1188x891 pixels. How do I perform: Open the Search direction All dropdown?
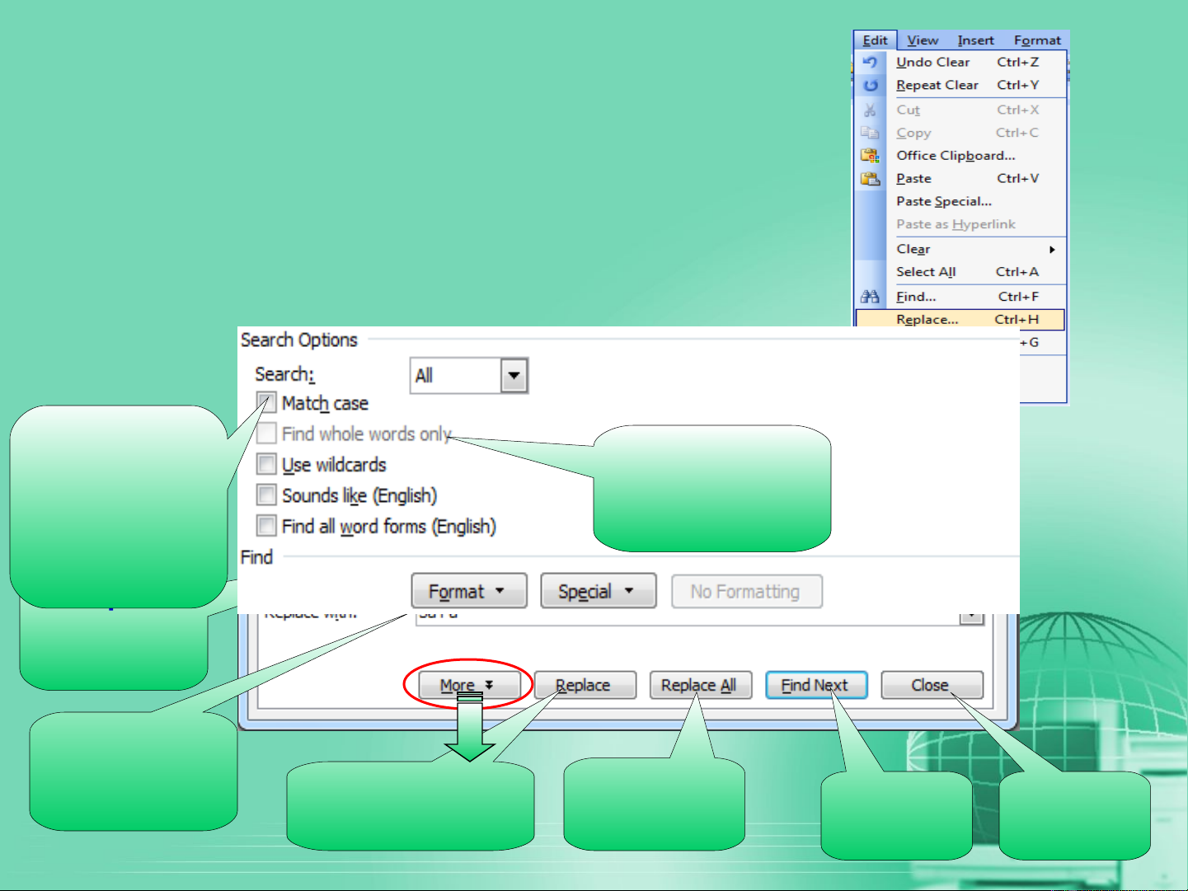pos(514,376)
